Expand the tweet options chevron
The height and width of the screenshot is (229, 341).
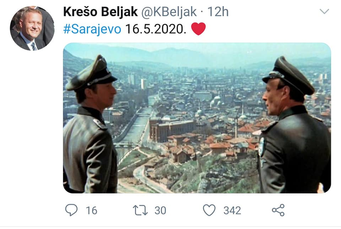[324, 11]
